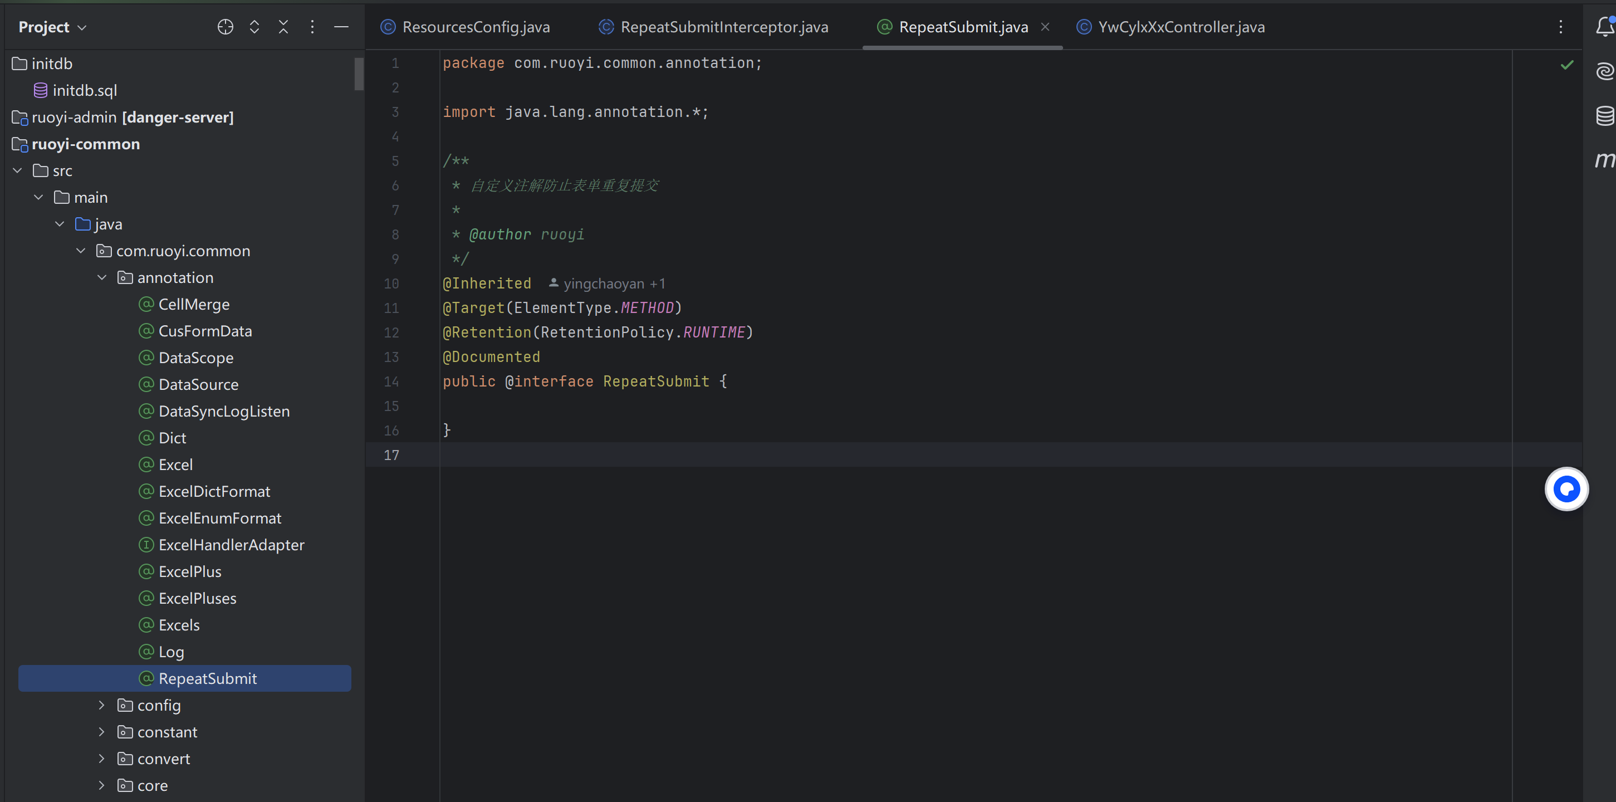Switch to the ResourcesConfig.java tab
1616x802 pixels.
[476, 27]
